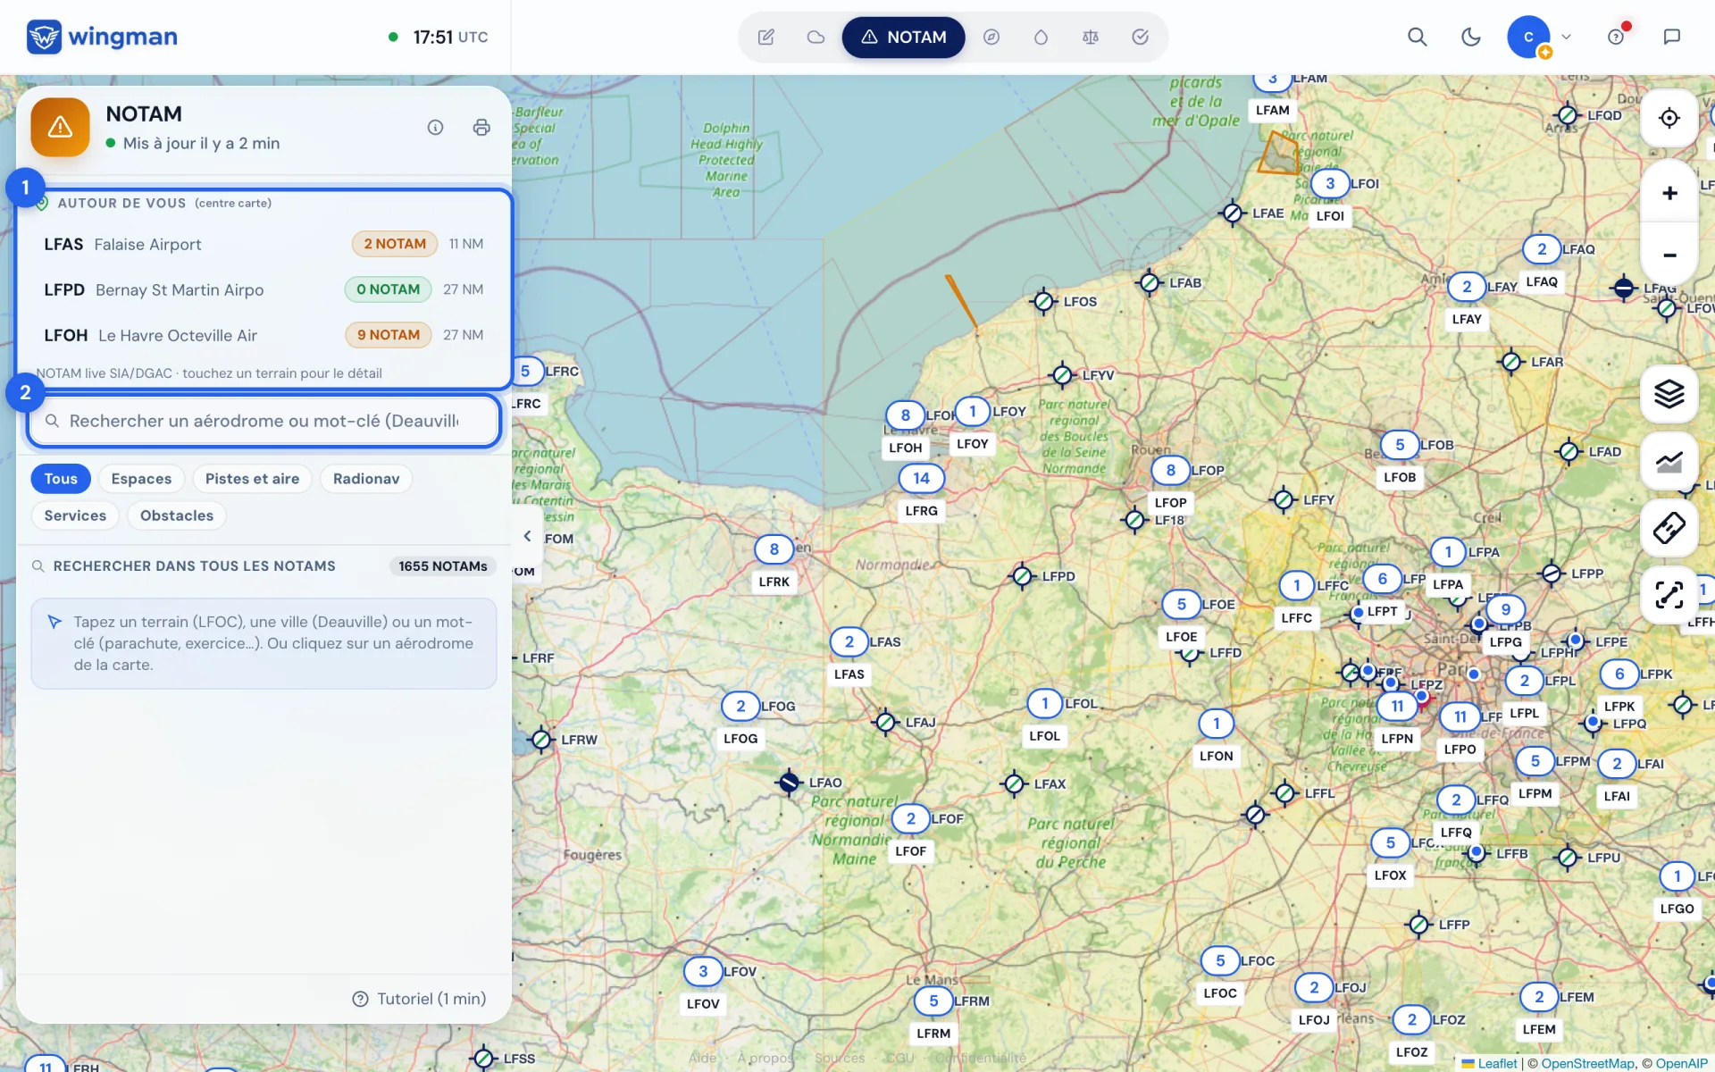Click the wingman logo
This screenshot has height=1072, width=1715.
[102, 37]
